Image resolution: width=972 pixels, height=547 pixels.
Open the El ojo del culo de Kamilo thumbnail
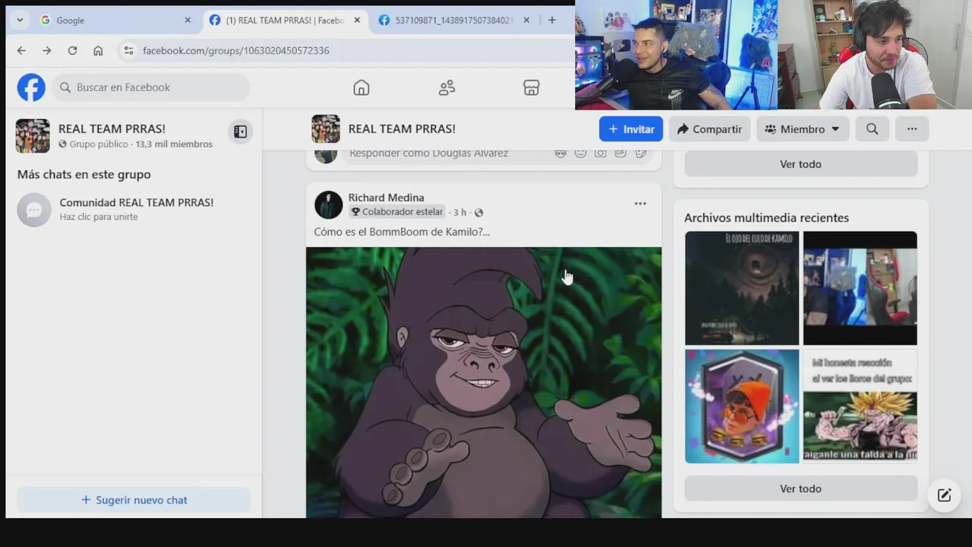coord(742,288)
